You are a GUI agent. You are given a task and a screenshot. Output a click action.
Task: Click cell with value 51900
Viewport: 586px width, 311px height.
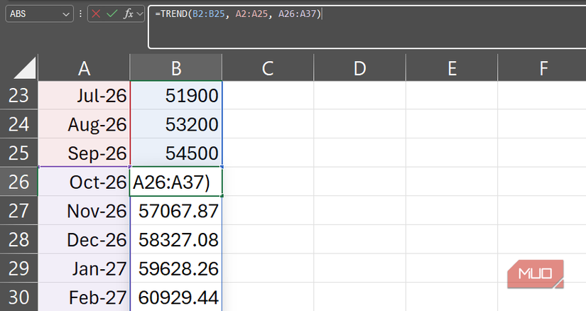pyautogui.click(x=176, y=95)
